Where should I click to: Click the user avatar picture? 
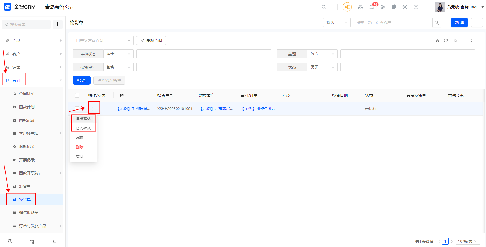(440, 7)
